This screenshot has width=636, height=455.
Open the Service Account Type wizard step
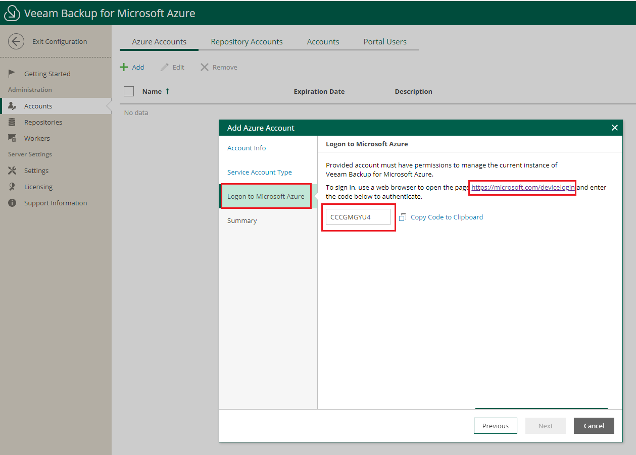(260, 172)
